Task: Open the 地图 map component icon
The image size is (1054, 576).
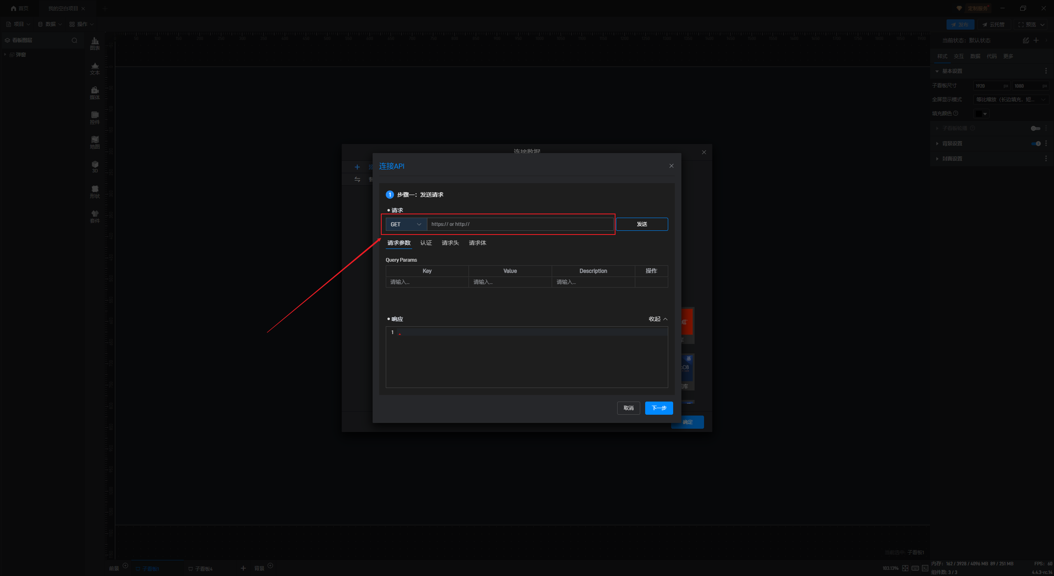Action: [95, 142]
